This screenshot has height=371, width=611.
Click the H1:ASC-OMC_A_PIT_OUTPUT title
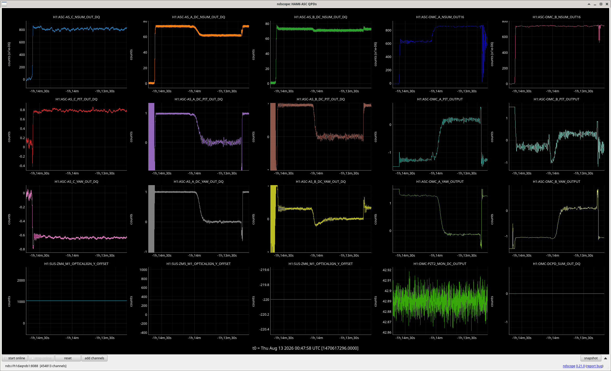440,99
